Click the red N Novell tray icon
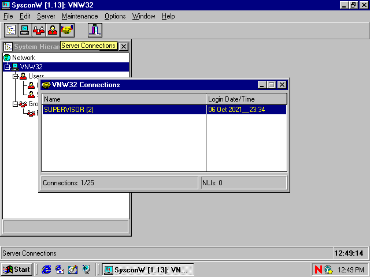The height and width of the screenshot is (277, 370). pyautogui.click(x=319, y=269)
